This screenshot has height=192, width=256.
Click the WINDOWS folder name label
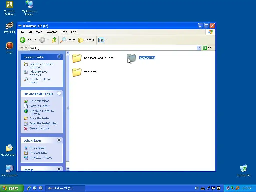tap(91, 72)
